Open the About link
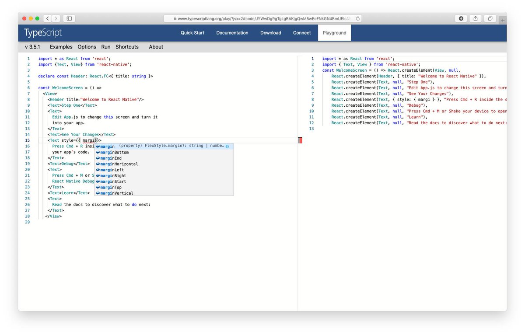Viewport: 525px width, 335px height. (156, 47)
